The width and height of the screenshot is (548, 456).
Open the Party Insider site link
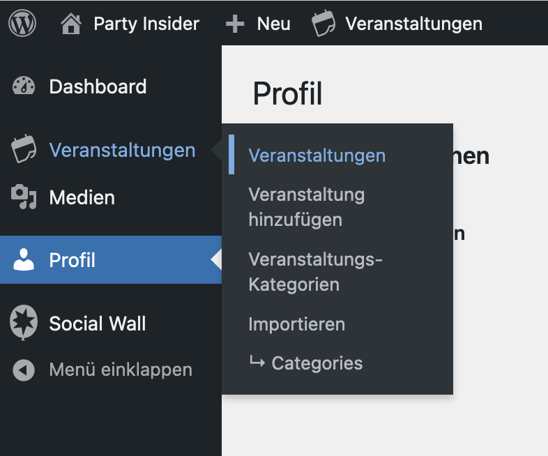point(146,24)
